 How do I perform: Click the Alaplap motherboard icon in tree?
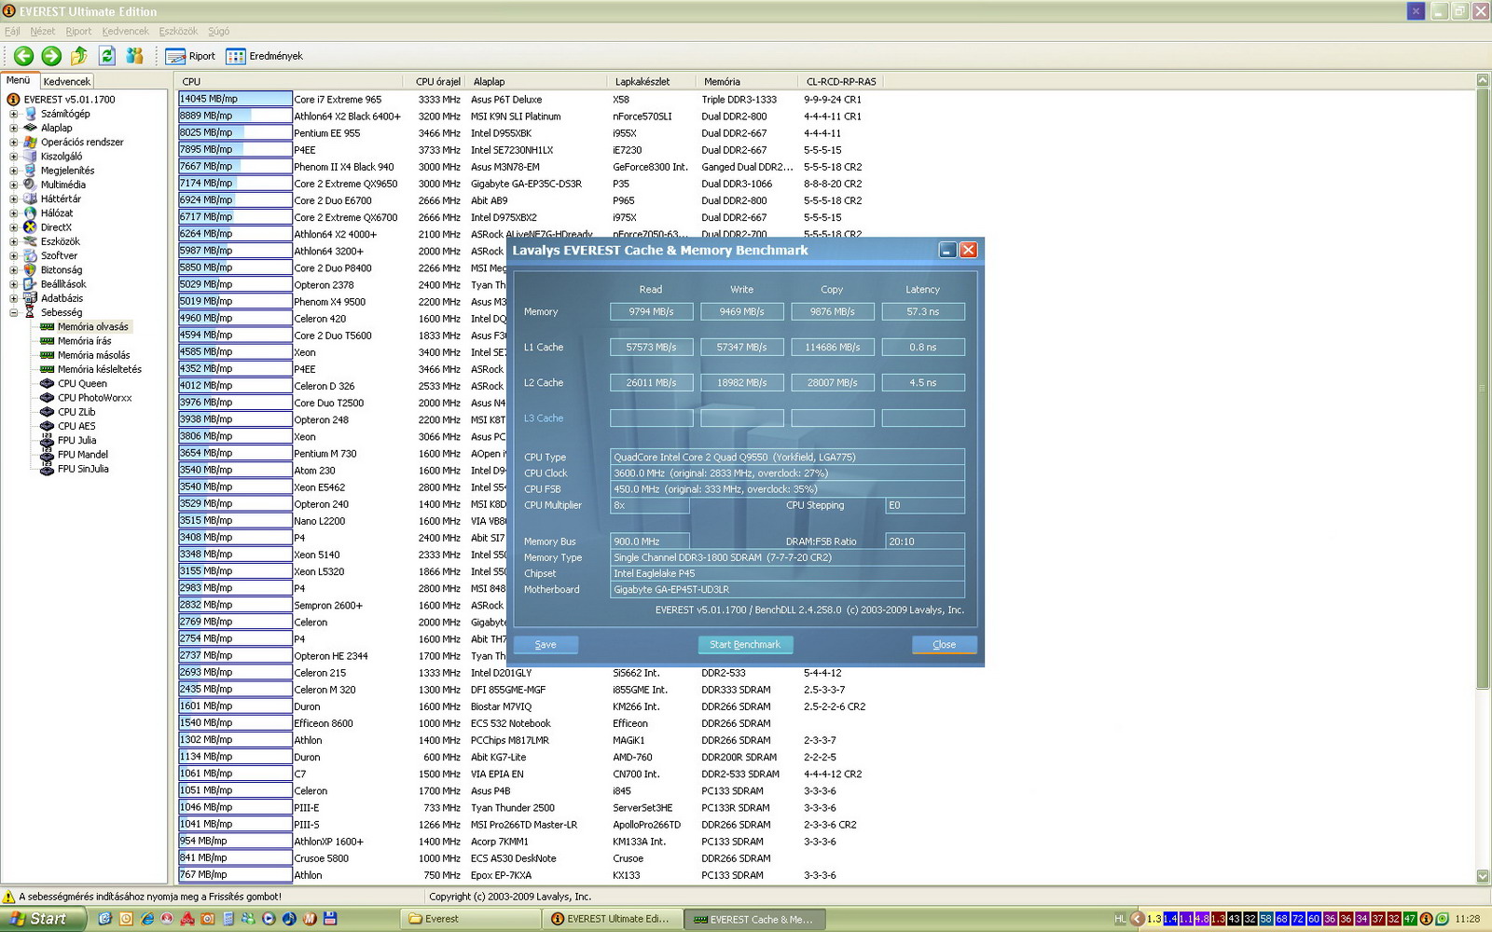[30, 128]
